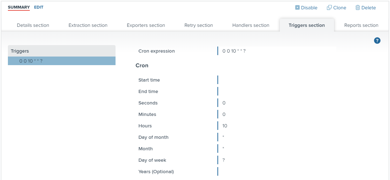Image resolution: width=390 pixels, height=180 pixels.
Task: Click the Month label
Action: (146, 149)
